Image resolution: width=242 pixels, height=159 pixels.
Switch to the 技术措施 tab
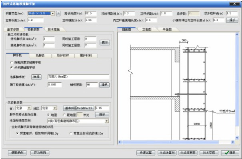pyautogui.click(x=54, y=30)
